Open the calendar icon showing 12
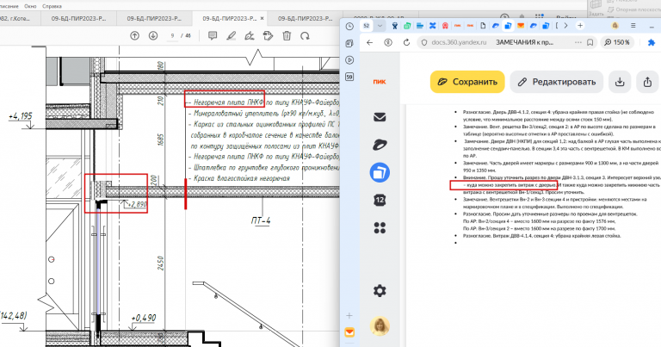661x347 pixels. [x=380, y=200]
